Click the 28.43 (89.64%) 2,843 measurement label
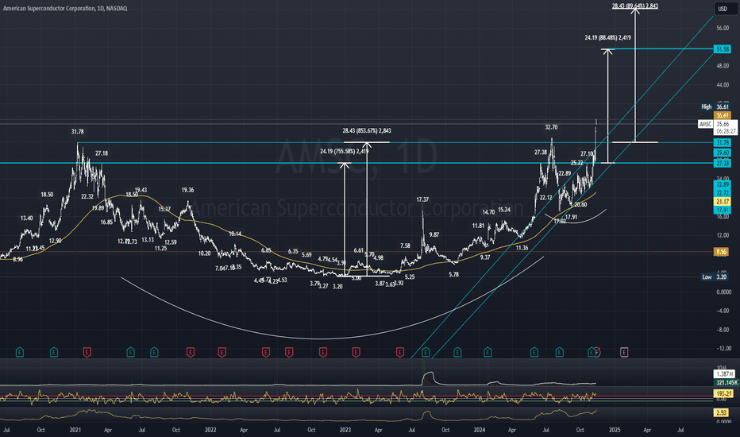The width and height of the screenshot is (740, 437). click(x=634, y=6)
